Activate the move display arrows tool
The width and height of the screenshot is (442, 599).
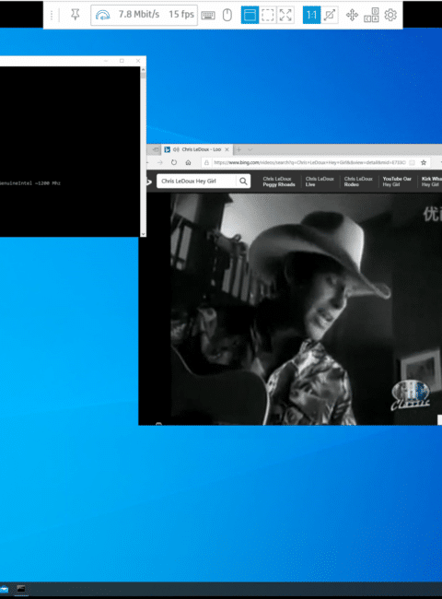tap(352, 16)
